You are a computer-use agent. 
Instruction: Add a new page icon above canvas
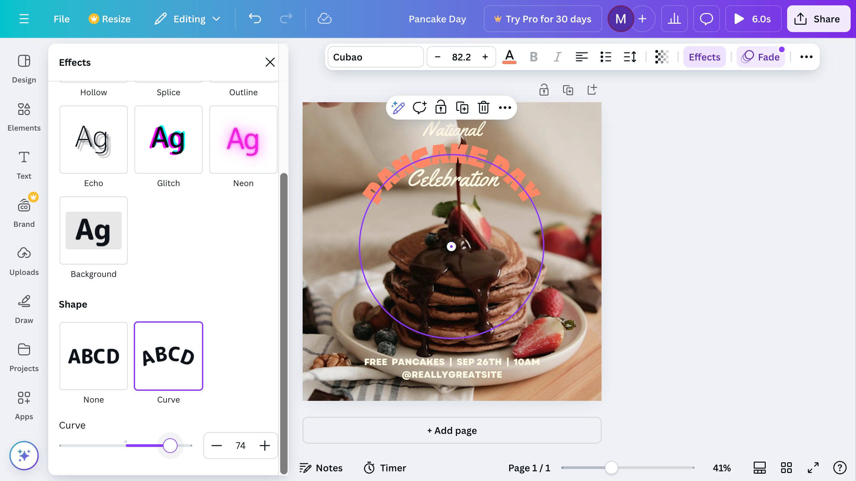tap(592, 90)
